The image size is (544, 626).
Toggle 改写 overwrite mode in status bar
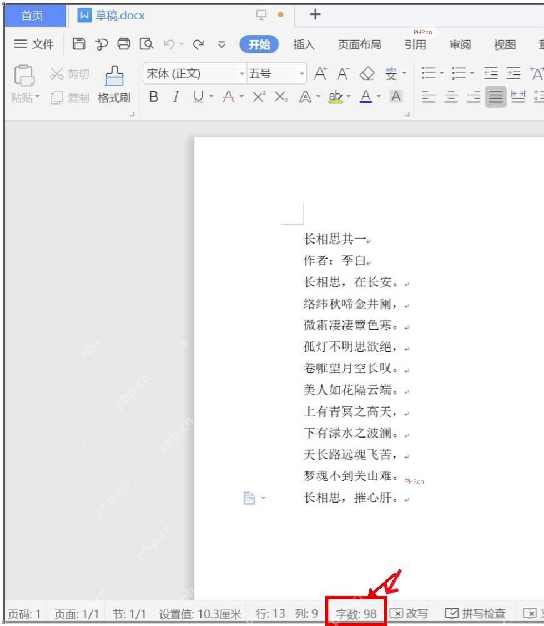(x=409, y=613)
